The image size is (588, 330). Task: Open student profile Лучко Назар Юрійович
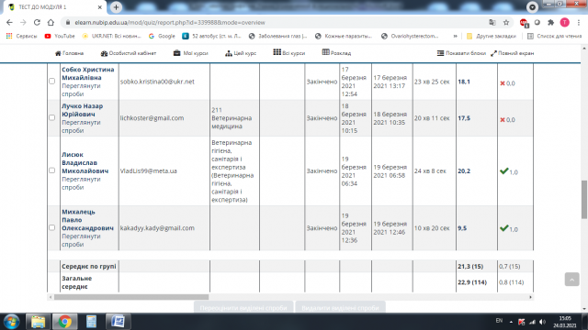point(82,110)
